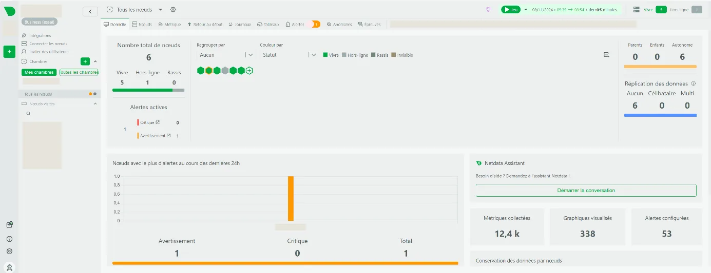Collapse the sidebar with the left-arrow button
The width and height of the screenshot is (711, 273).
pyautogui.click(x=90, y=11)
